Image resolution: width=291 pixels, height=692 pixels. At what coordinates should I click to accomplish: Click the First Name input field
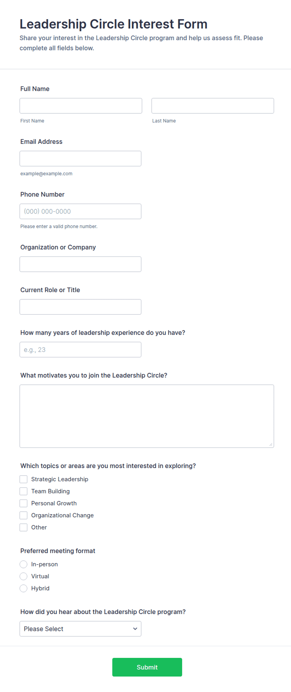81,106
